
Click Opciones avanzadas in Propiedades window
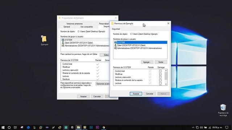[103, 84]
